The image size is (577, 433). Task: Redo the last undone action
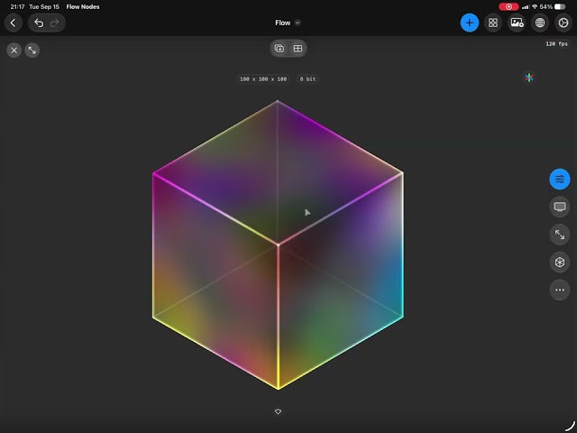tap(55, 23)
